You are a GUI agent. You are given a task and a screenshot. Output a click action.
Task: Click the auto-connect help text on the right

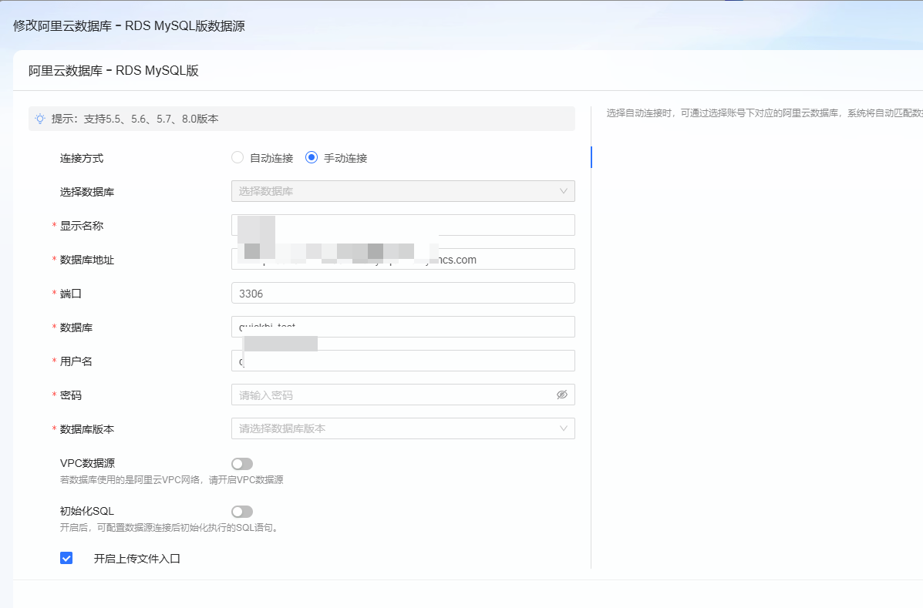[x=763, y=113]
